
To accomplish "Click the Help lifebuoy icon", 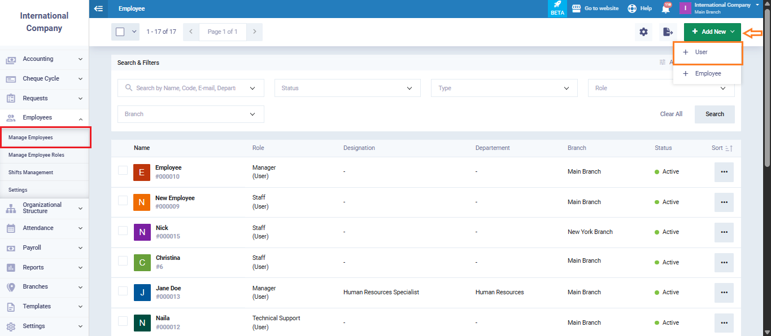I will point(632,8).
